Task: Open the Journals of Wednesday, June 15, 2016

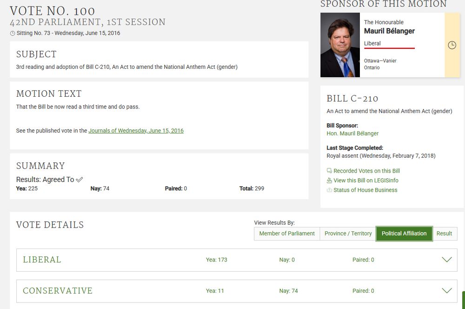Action: click(x=136, y=131)
